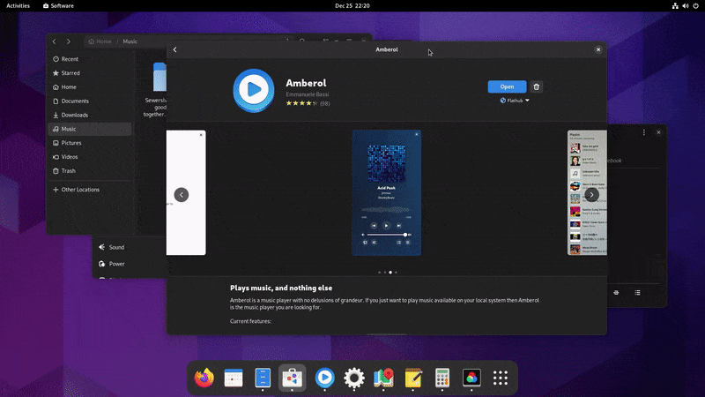Go forward in Files window
705x397 pixels.
(69, 41)
